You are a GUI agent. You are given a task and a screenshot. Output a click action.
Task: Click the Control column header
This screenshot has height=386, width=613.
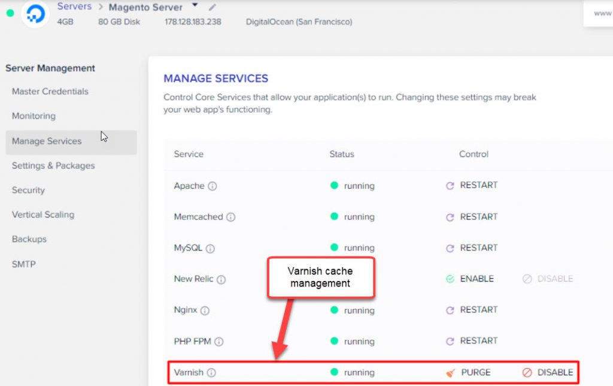pos(474,154)
